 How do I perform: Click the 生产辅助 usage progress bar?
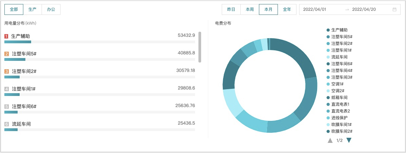(18, 42)
